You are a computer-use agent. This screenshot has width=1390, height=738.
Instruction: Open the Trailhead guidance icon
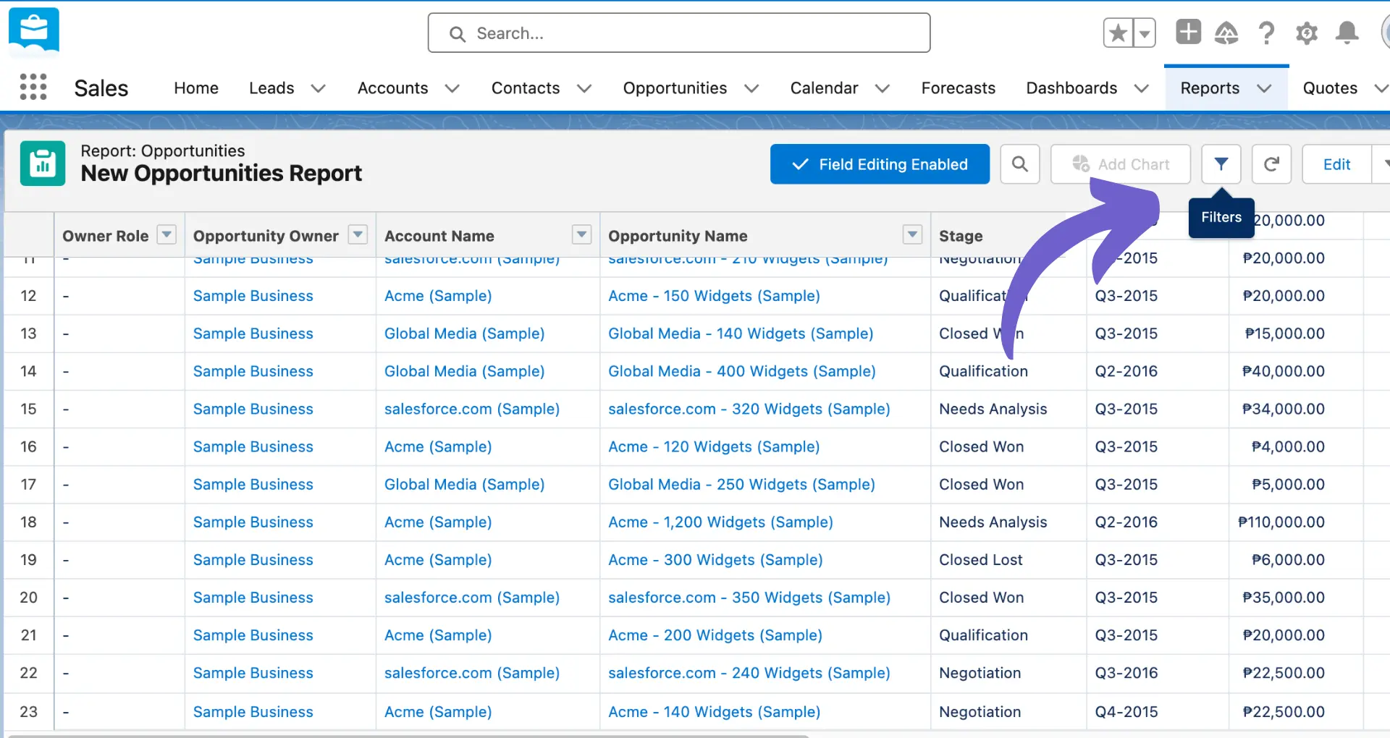[1226, 33]
